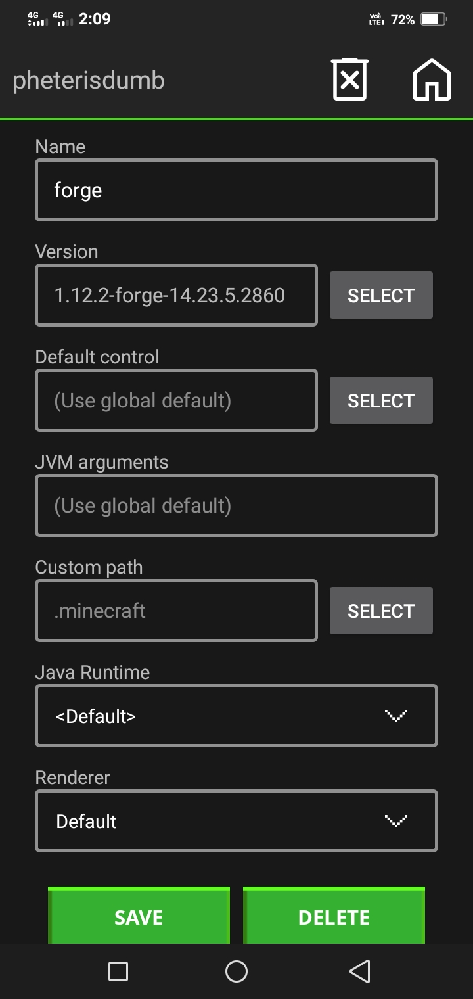The width and height of the screenshot is (473, 999).
Task: Save the forge profile settings
Action: pyautogui.click(x=139, y=916)
